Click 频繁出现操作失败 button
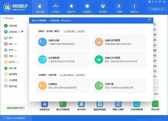168x121 pixels. click(15, 108)
